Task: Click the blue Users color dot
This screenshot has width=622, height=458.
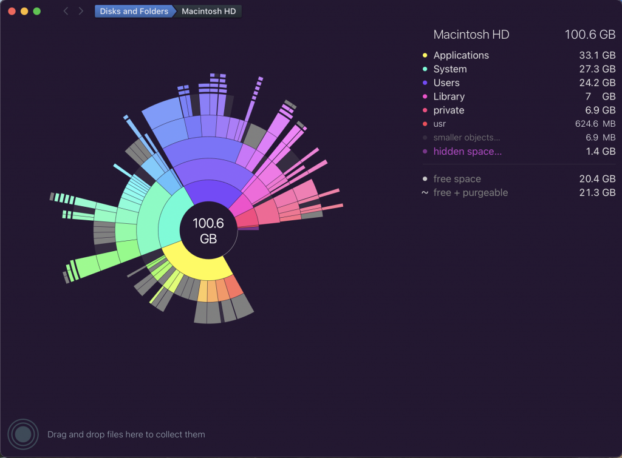Action: pos(425,83)
